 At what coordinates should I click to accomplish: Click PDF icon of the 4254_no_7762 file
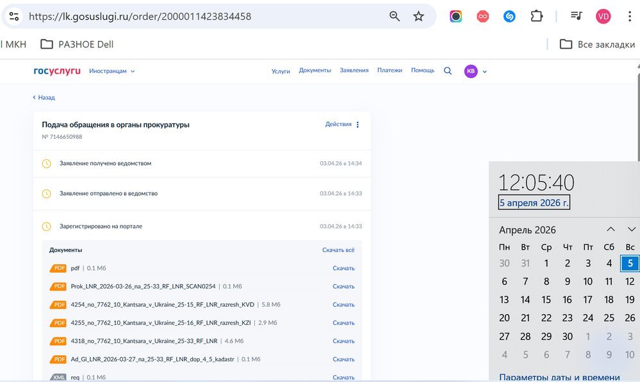[x=58, y=305]
